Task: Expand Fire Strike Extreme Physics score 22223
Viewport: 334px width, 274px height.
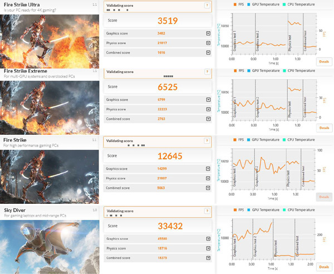Action: pos(208,109)
